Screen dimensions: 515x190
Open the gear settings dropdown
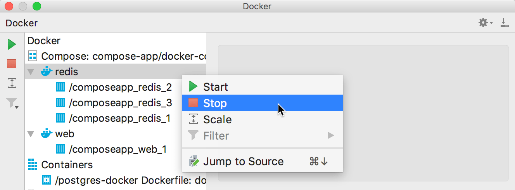pyautogui.click(x=485, y=23)
